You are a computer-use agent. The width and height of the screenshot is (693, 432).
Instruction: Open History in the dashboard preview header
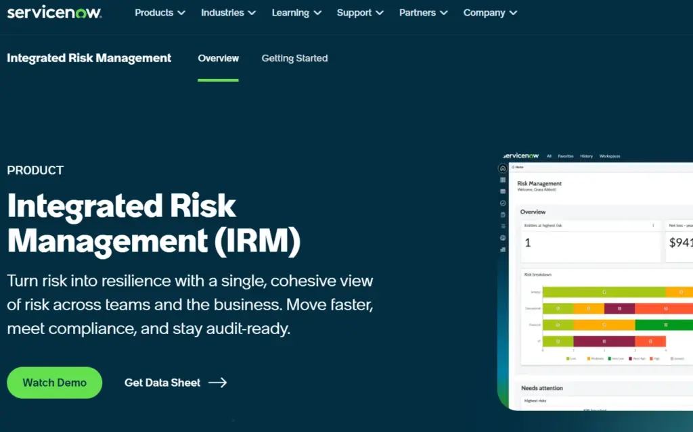(587, 156)
